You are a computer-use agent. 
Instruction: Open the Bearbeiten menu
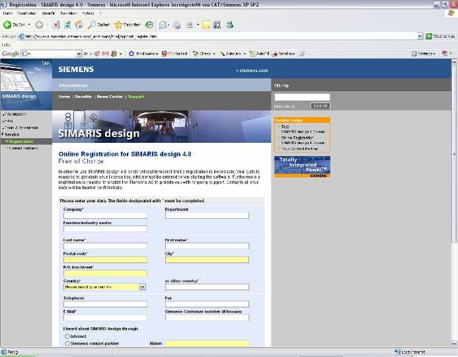coord(27,13)
